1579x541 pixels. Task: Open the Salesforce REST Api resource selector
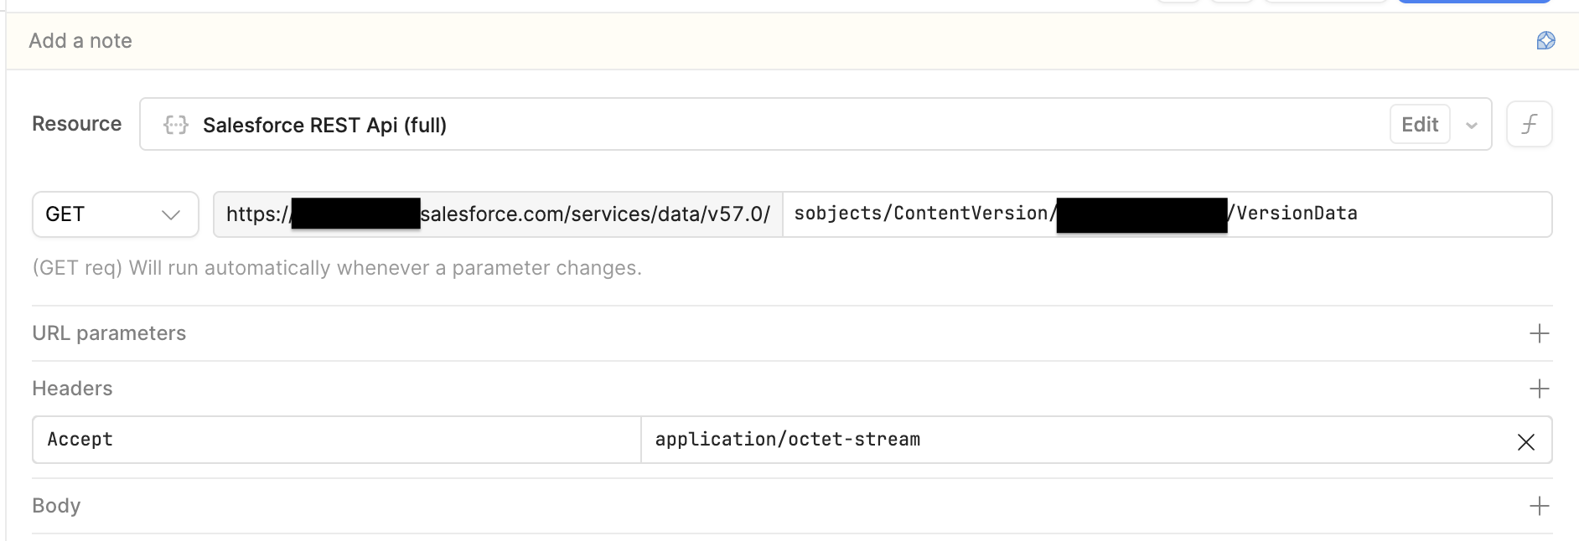[754, 125]
